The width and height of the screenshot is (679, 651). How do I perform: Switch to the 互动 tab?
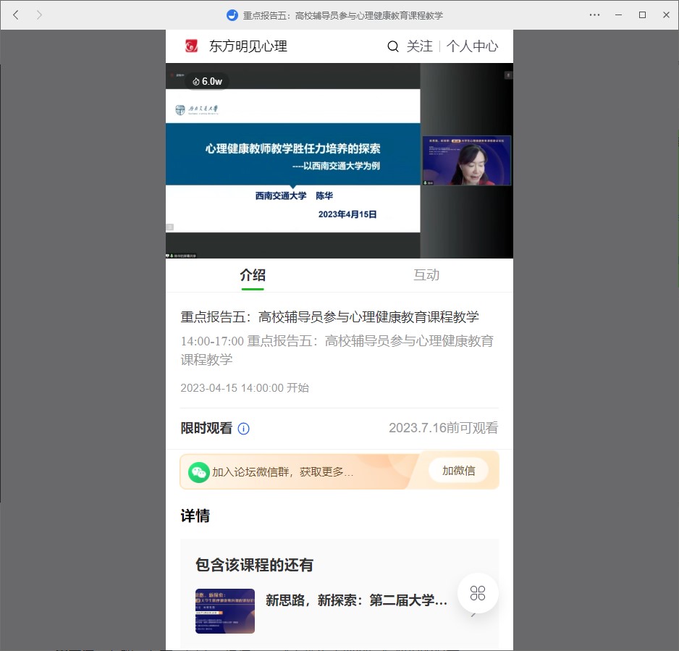pyautogui.click(x=426, y=275)
